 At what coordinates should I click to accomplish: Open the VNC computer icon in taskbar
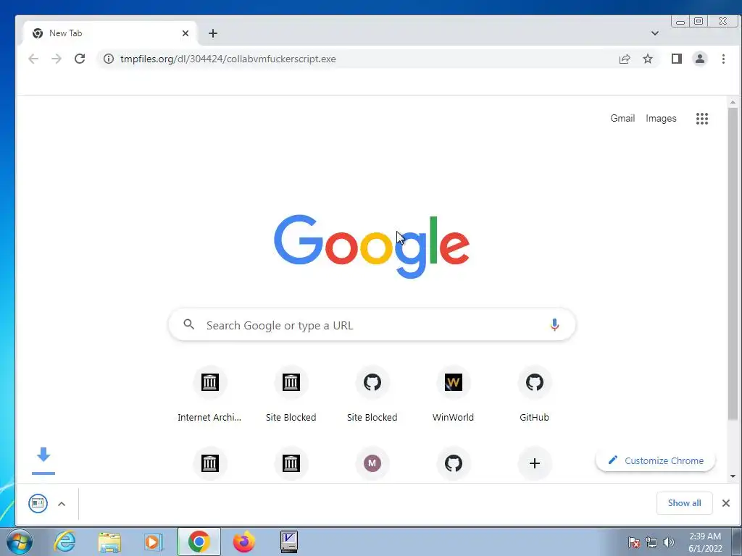288,542
